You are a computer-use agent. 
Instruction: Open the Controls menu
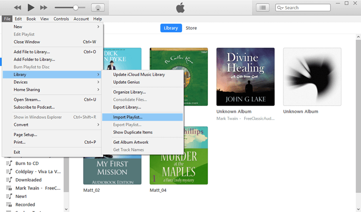tap(61, 19)
